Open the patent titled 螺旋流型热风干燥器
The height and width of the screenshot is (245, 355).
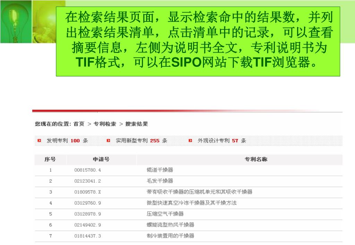170,225
